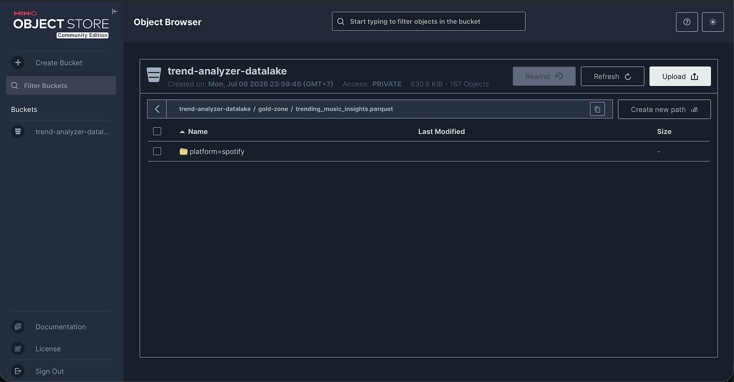Click the Created on date text
This screenshot has width=734, height=382.
point(251,84)
